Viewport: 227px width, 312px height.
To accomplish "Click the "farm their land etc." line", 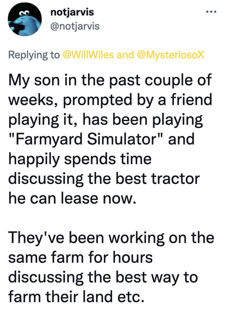I will point(76,296).
